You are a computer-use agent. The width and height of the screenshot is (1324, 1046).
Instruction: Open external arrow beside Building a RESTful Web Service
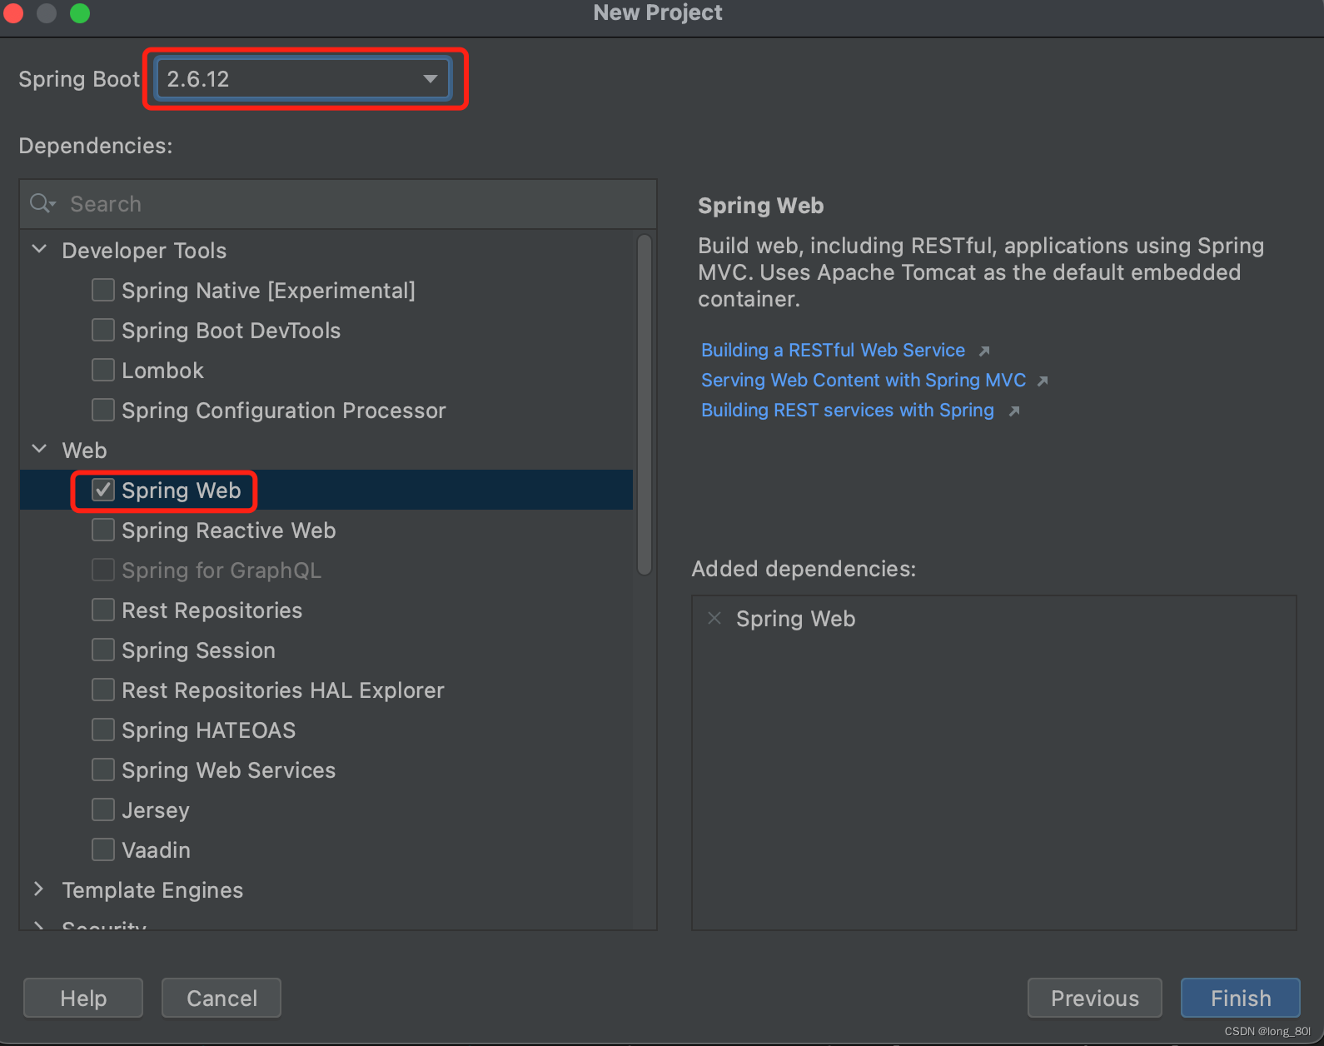(984, 351)
